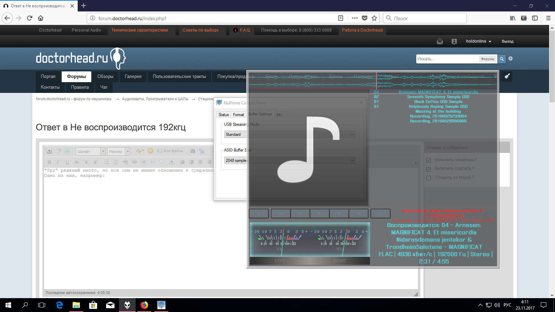555x312 pixels.
Task: Skip to previous track in the player
Action: [281, 214]
